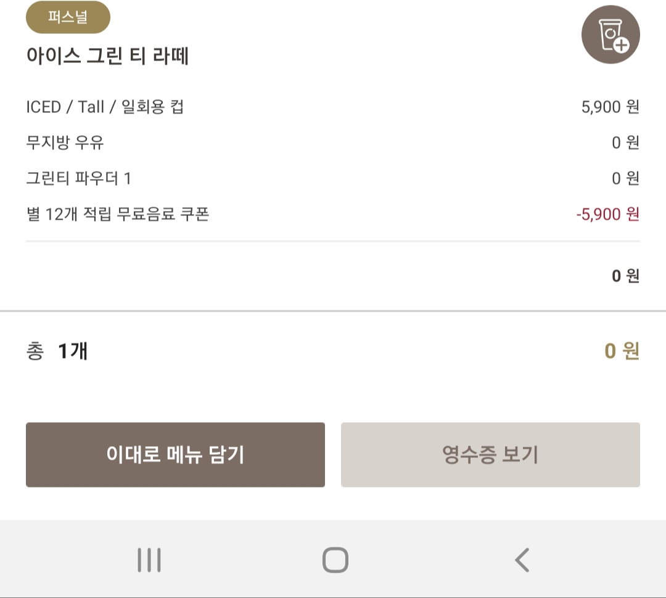The height and width of the screenshot is (598, 666).
Task: Tap the add-cup icon at top right
Action: tap(610, 35)
